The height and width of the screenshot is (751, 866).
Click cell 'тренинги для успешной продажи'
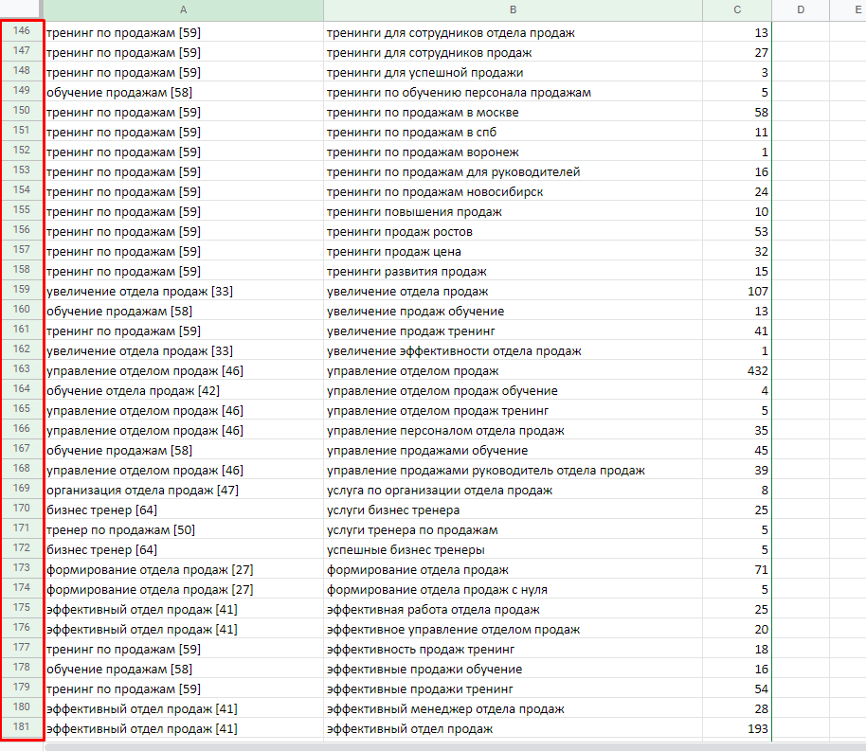click(x=513, y=73)
